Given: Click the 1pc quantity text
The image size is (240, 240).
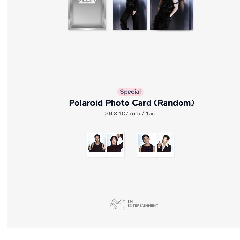Looking at the screenshot, I should tap(150, 114).
